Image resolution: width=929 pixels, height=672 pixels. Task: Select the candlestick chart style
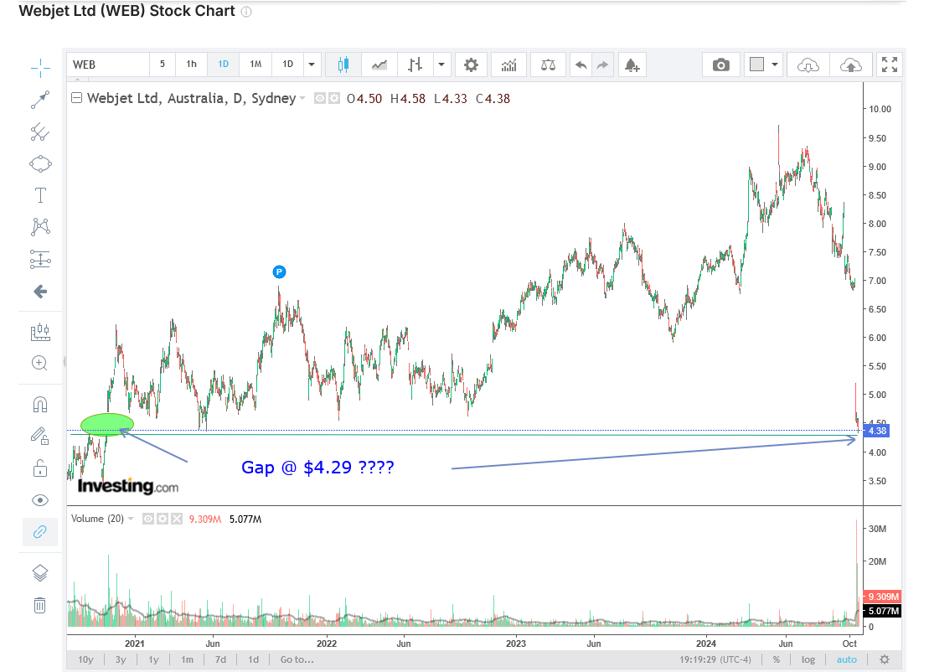[343, 65]
